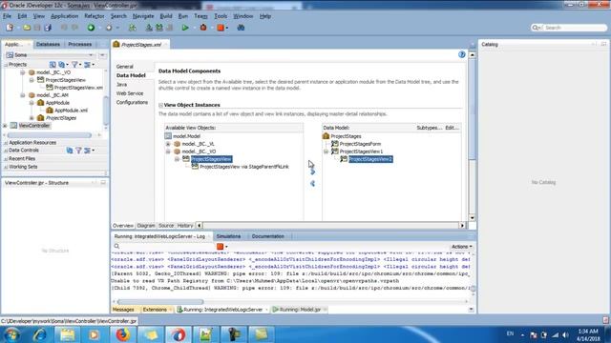Open the Build menu
This screenshot has width=611, height=343.
pyautogui.click(x=166, y=16)
